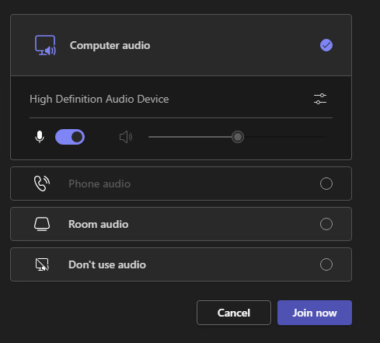Click the speaker volume slider handle
Image resolution: width=380 pixels, height=343 pixels.
(x=238, y=137)
